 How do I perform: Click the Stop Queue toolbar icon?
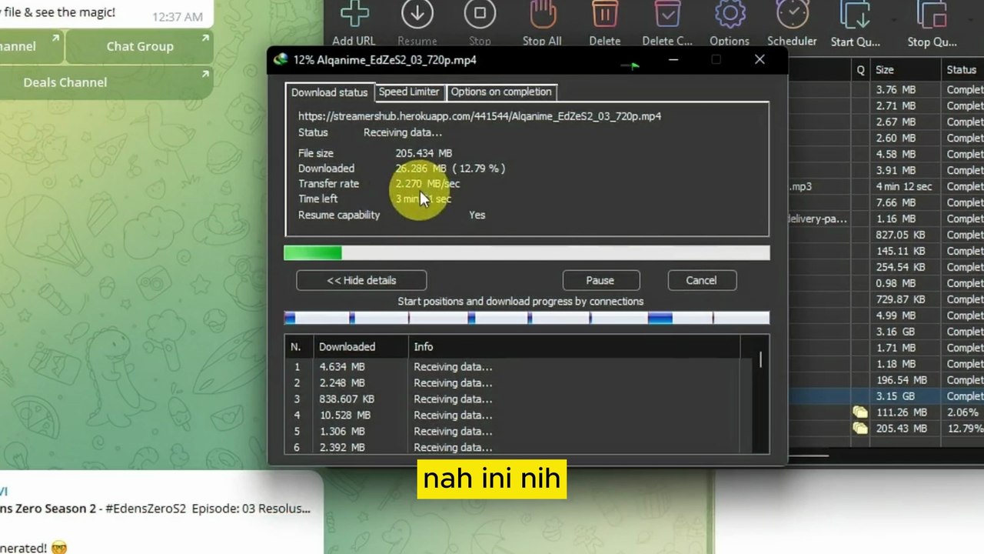point(932,13)
